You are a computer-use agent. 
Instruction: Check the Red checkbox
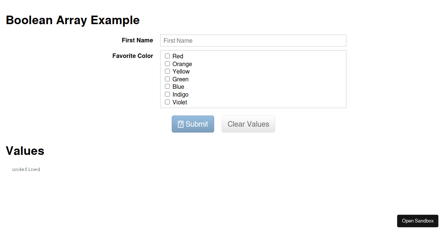tap(167, 56)
